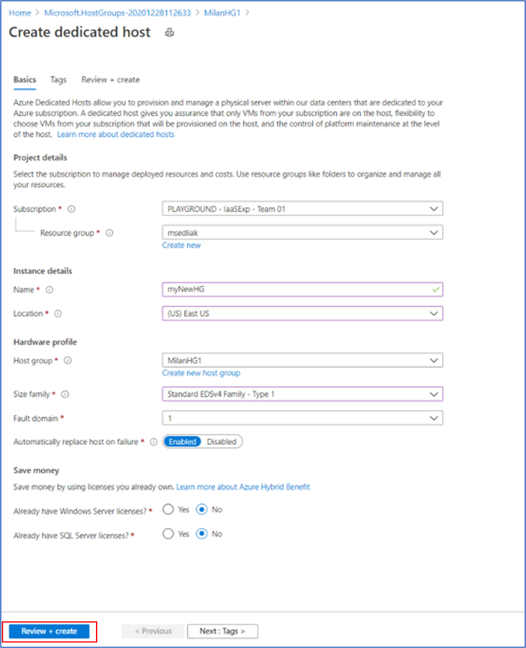Click info icon next to Subscription label
This screenshot has height=648, width=526.
(x=71, y=210)
